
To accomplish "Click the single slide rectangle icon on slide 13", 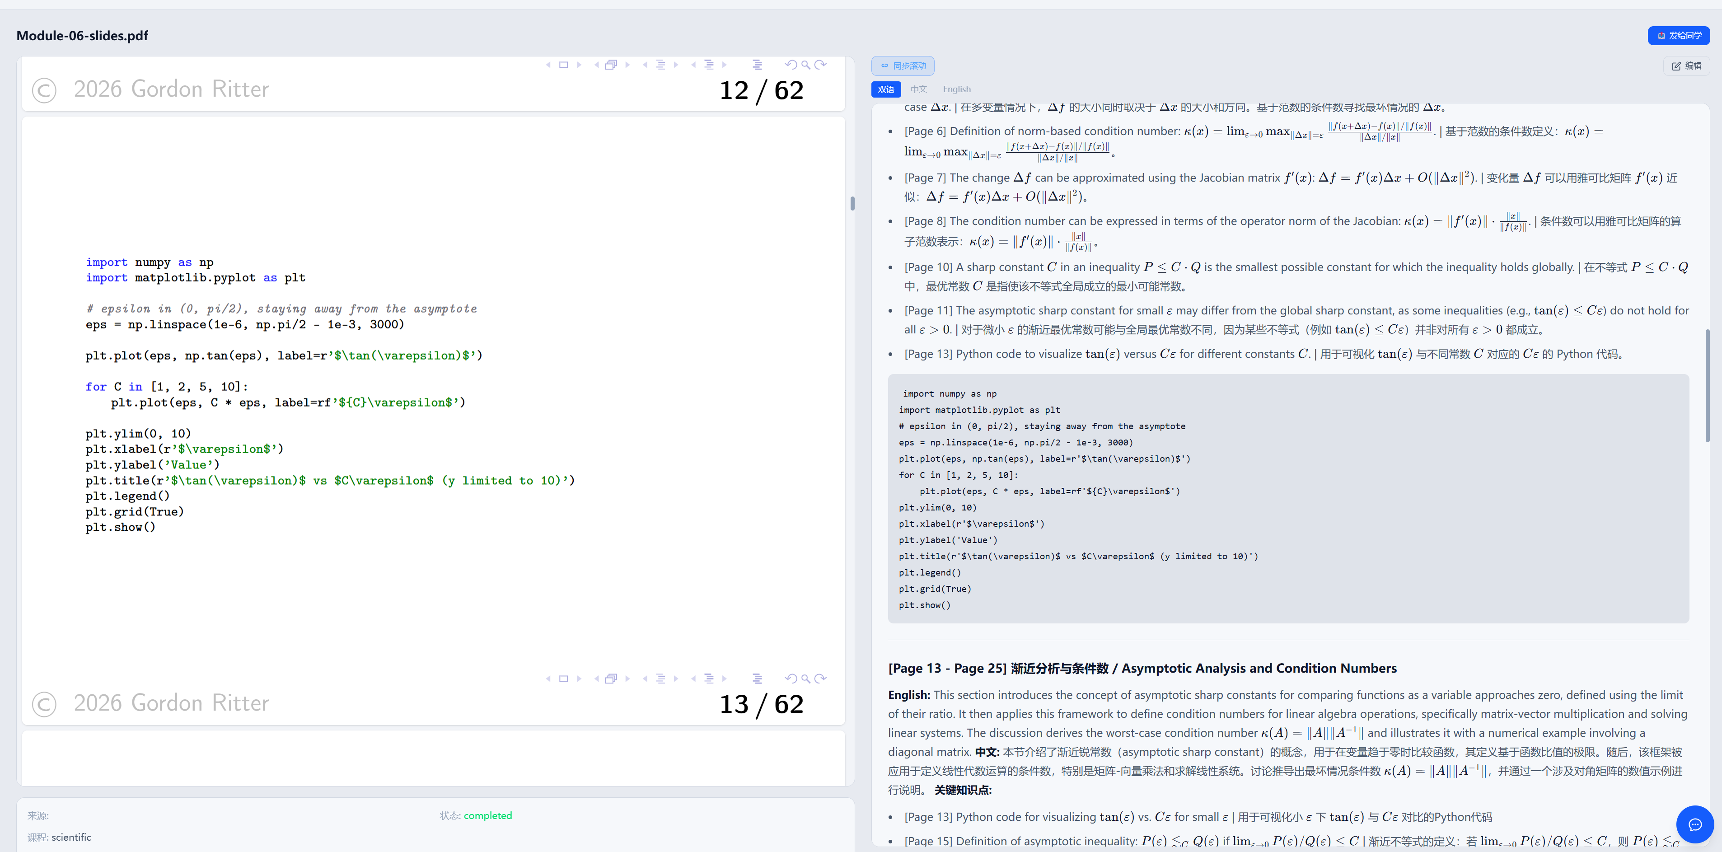I will pyautogui.click(x=563, y=679).
